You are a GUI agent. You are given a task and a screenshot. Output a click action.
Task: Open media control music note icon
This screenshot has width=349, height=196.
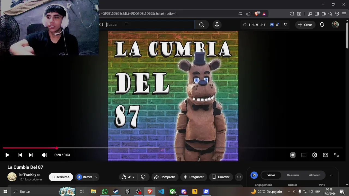point(310,14)
